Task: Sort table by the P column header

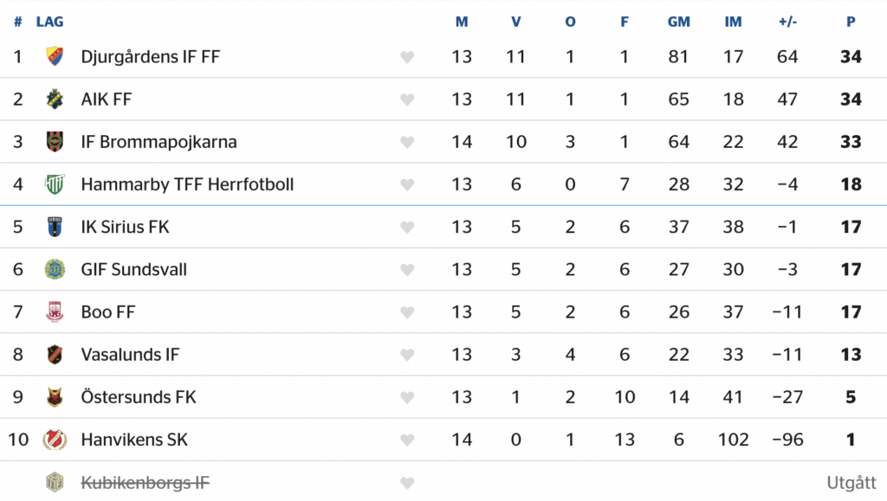Action: [851, 22]
